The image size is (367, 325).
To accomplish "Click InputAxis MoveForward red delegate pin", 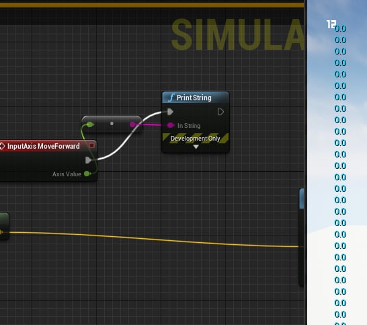I will click(91, 145).
